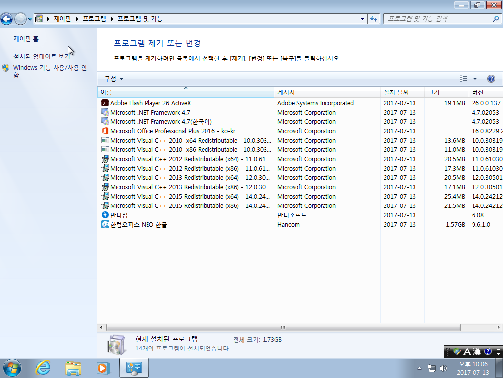Select Microsoft .NET Framework 4.7 entry
Image resolution: width=503 pixels, height=378 pixels.
click(x=150, y=112)
